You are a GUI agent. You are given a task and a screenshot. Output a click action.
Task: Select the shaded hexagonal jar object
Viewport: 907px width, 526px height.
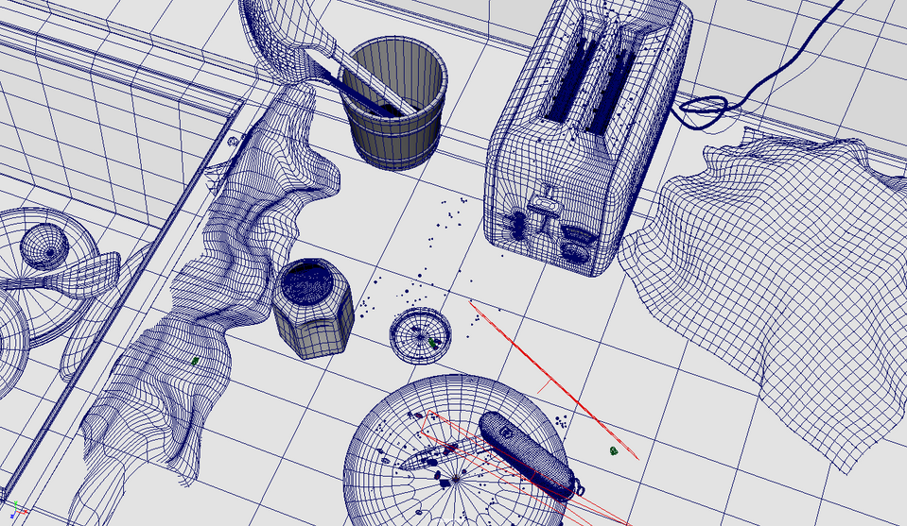[x=312, y=308]
